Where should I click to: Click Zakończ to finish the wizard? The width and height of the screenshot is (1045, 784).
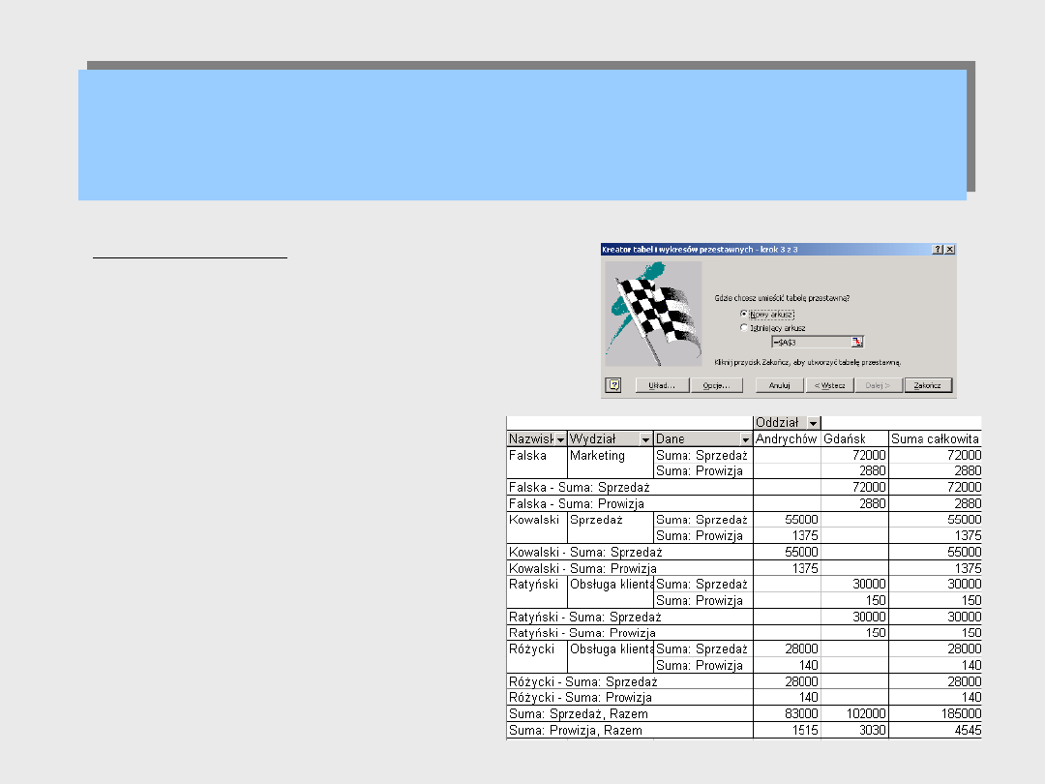click(x=927, y=384)
